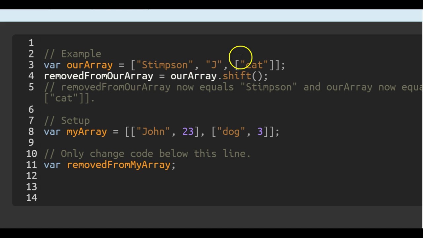Click line number 1 in the gutter

pos(31,43)
